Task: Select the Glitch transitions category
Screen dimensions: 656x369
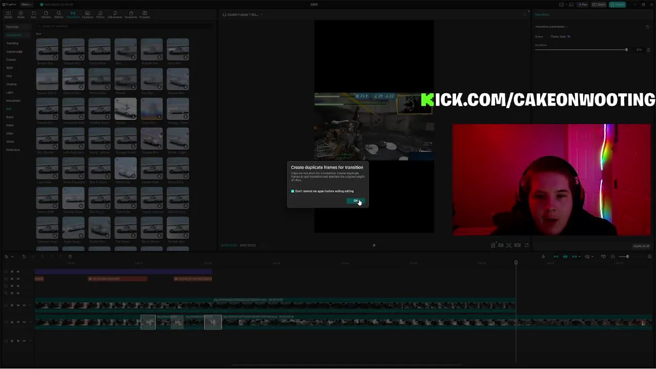Action: coord(10,141)
